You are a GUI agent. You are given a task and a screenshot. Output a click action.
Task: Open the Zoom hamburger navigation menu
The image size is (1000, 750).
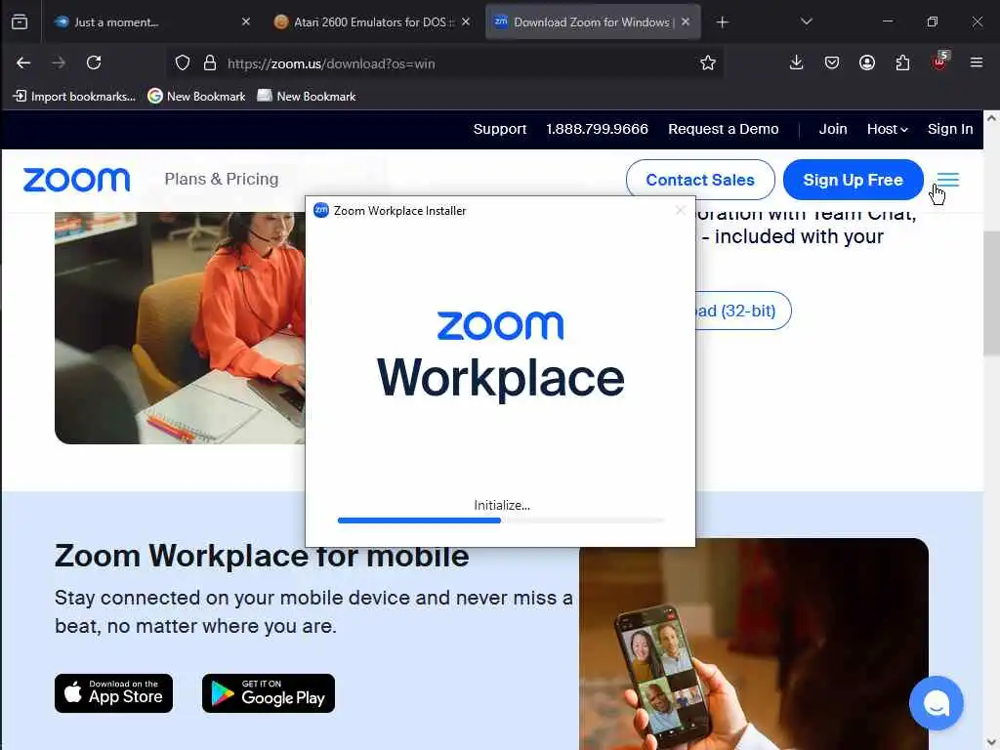948,180
